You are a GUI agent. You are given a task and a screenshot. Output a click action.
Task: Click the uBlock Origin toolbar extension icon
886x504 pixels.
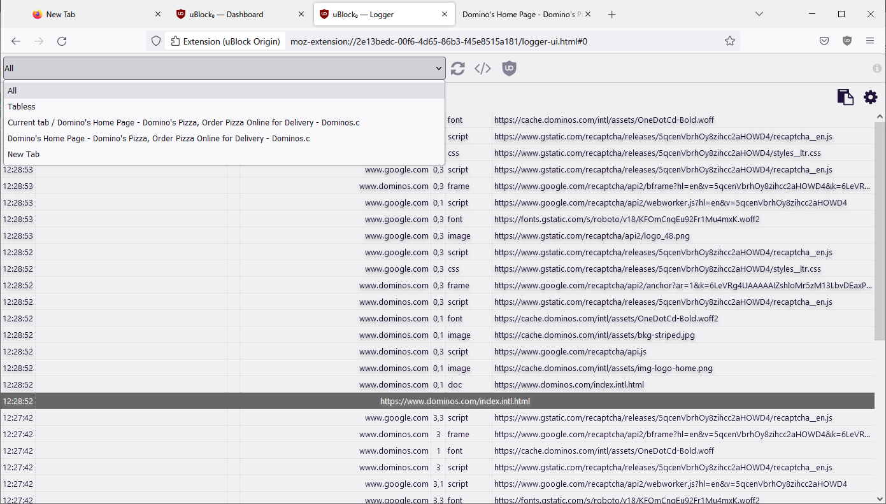[847, 40]
